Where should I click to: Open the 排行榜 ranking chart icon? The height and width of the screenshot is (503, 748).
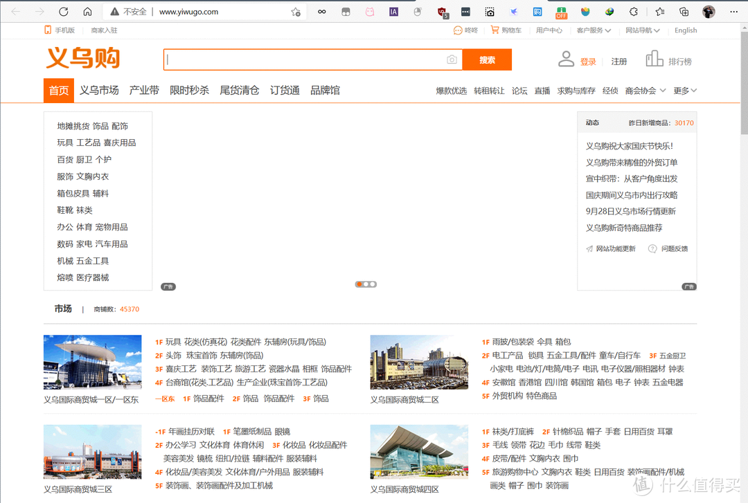point(654,59)
